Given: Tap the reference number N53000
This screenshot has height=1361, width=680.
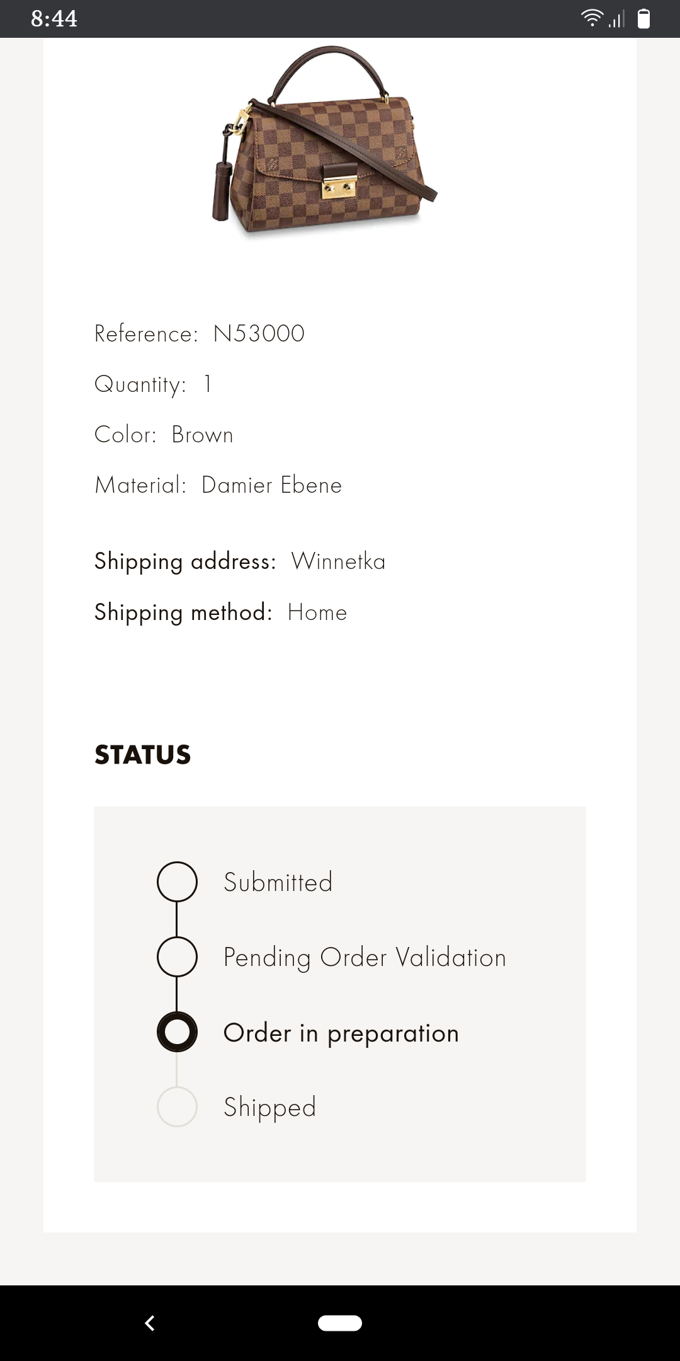Looking at the screenshot, I should (x=259, y=334).
